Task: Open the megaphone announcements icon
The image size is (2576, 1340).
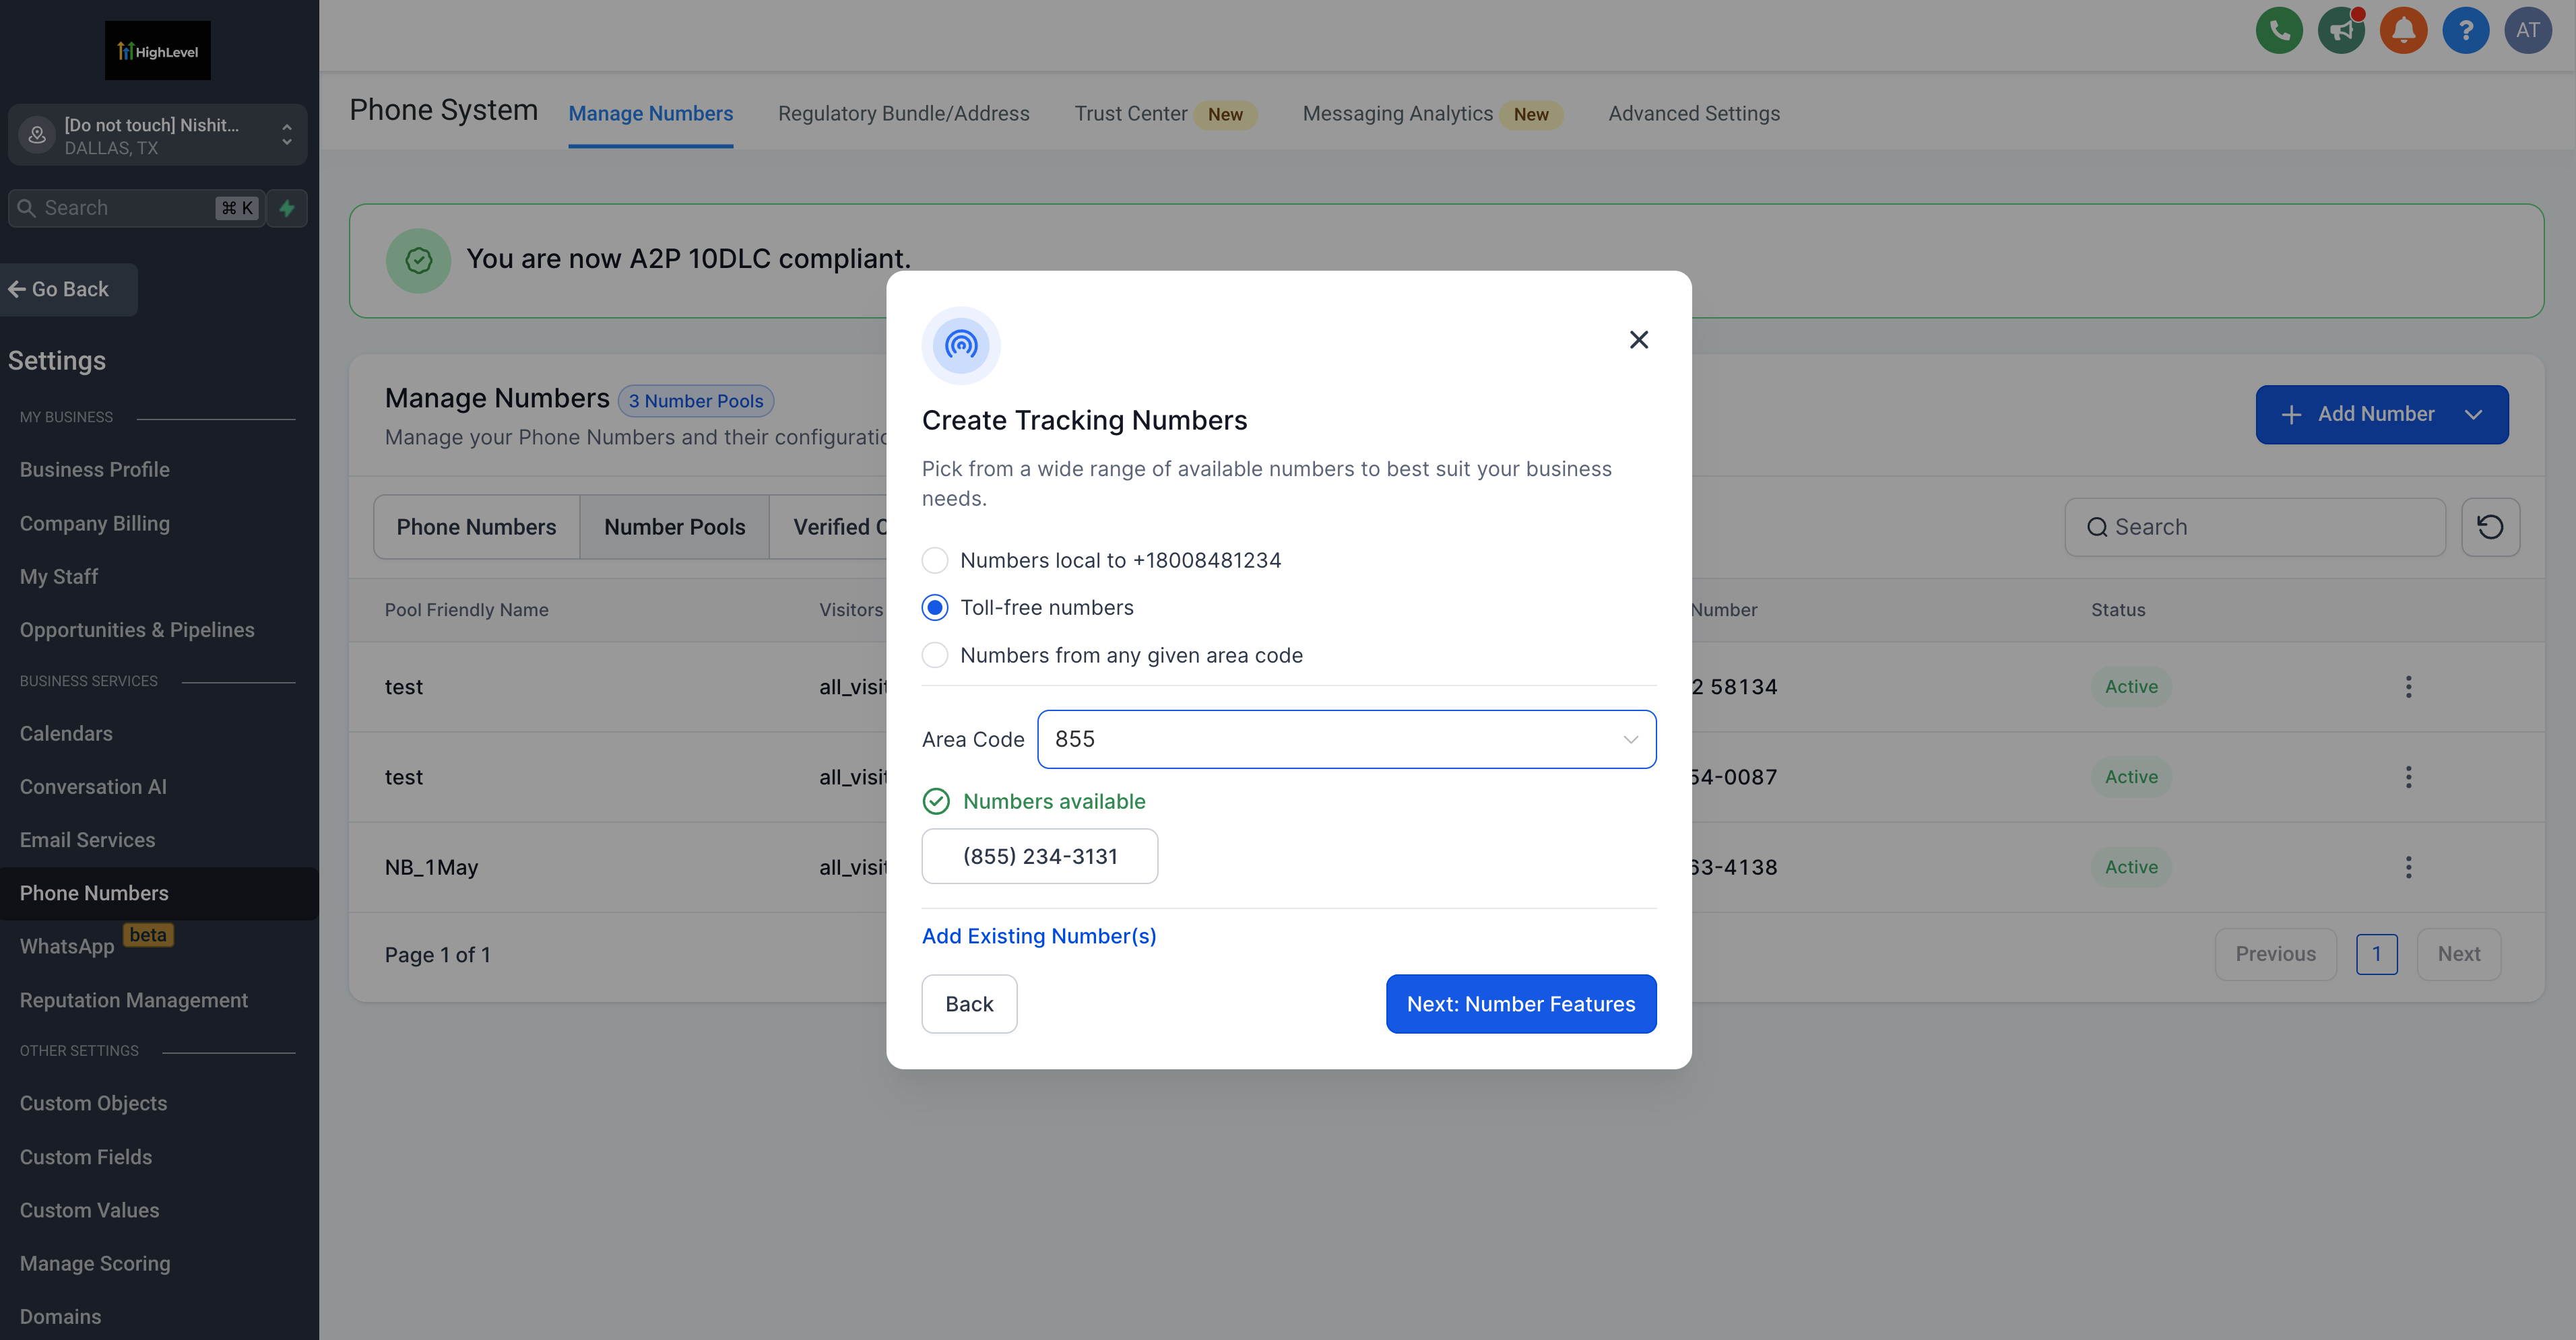Action: tap(2341, 30)
